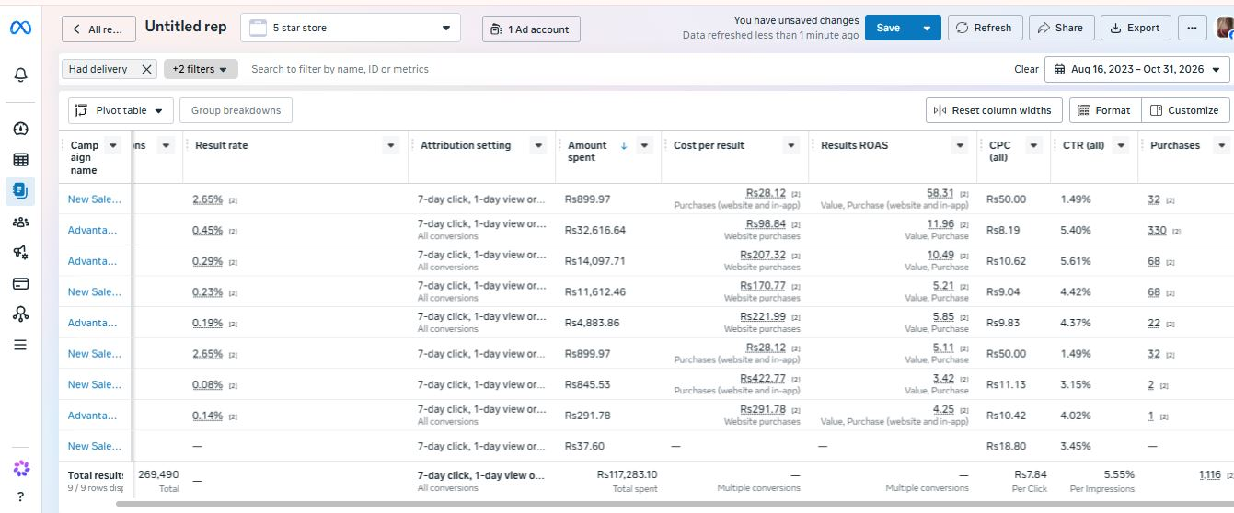This screenshot has width=1234, height=513.
Task: Click the Refresh button
Action: click(985, 28)
